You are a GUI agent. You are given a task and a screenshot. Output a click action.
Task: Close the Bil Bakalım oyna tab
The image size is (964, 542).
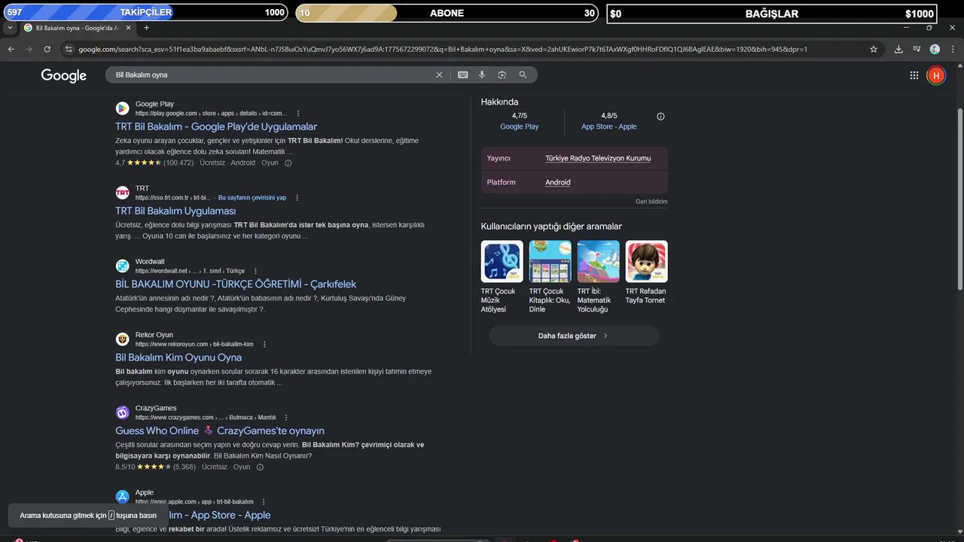click(x=127, y=28)
